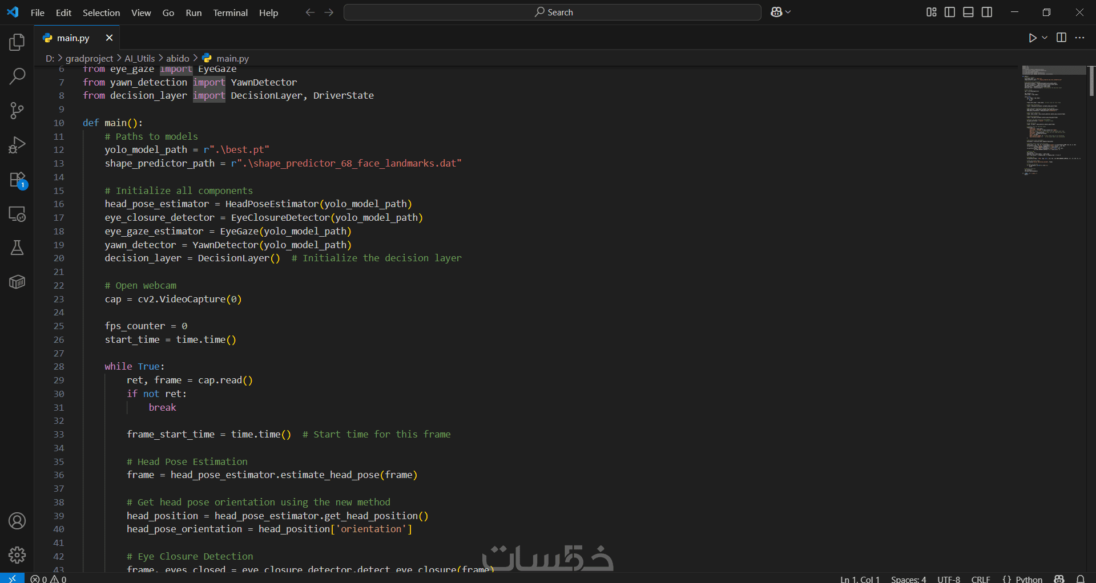The width and height of the screenshot is (1096, 583).
Task: Click the Ln 1, Col 1 status item
Action: point(860,578)
